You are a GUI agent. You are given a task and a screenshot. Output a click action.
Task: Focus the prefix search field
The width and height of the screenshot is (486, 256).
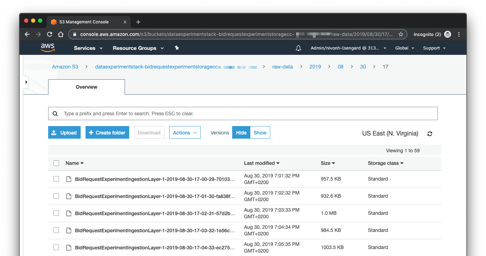point(243,114)
